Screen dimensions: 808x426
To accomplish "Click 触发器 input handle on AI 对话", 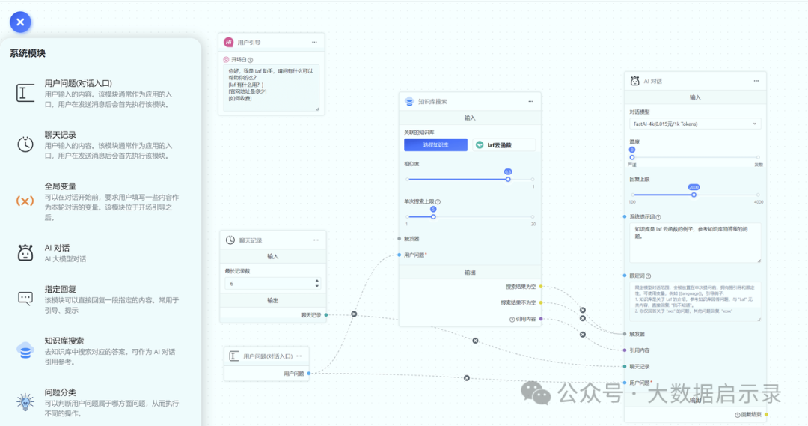I will tap(625, 334).
